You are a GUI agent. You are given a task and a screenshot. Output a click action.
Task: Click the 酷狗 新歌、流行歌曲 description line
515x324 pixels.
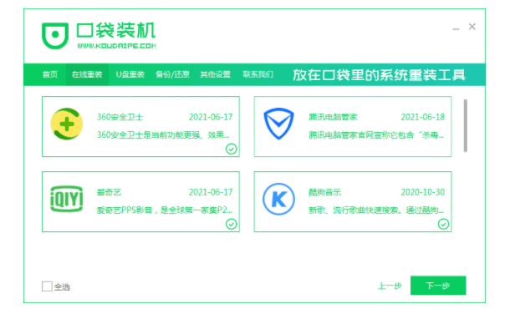(x=376, y=210)
